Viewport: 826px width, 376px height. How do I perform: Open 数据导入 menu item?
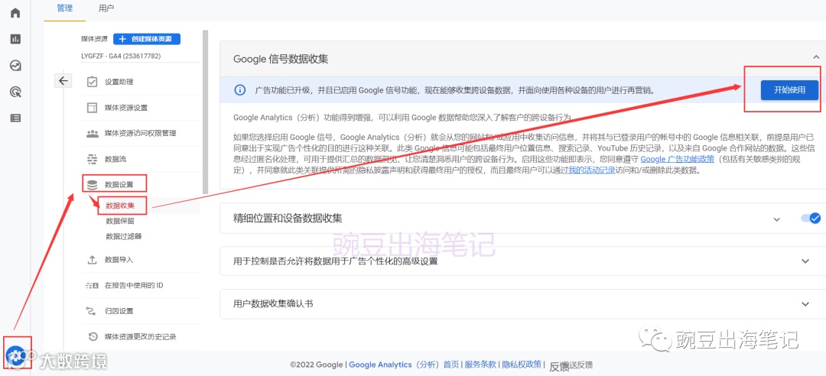click(119, 260)
